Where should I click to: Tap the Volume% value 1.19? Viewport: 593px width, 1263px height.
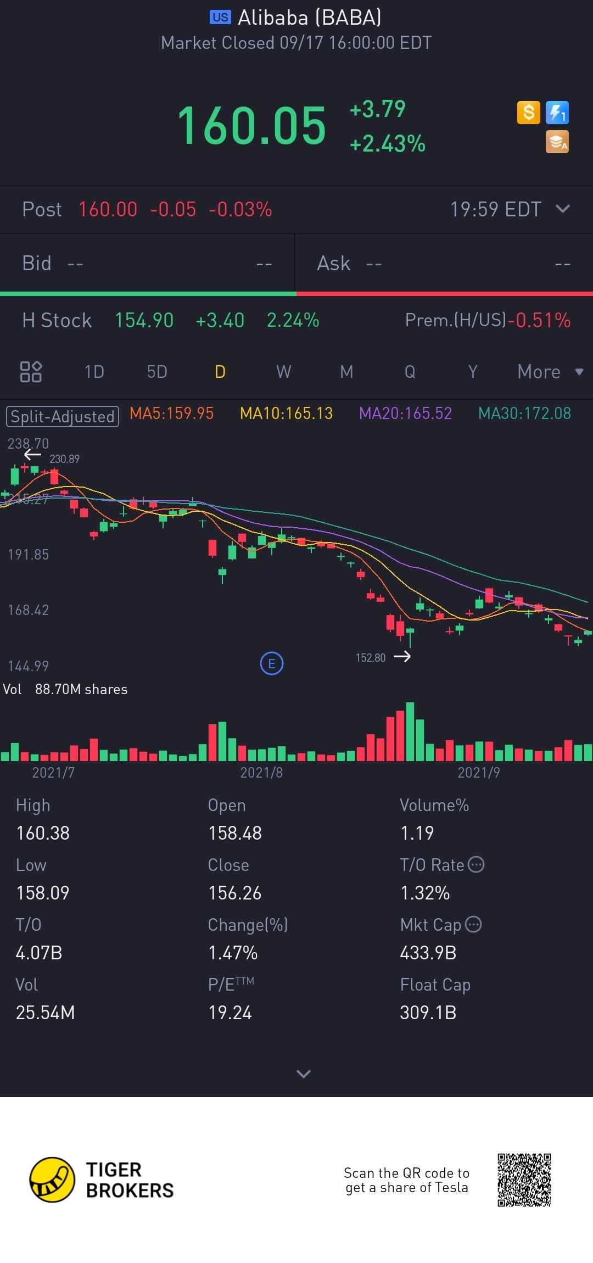coord(417,833)
